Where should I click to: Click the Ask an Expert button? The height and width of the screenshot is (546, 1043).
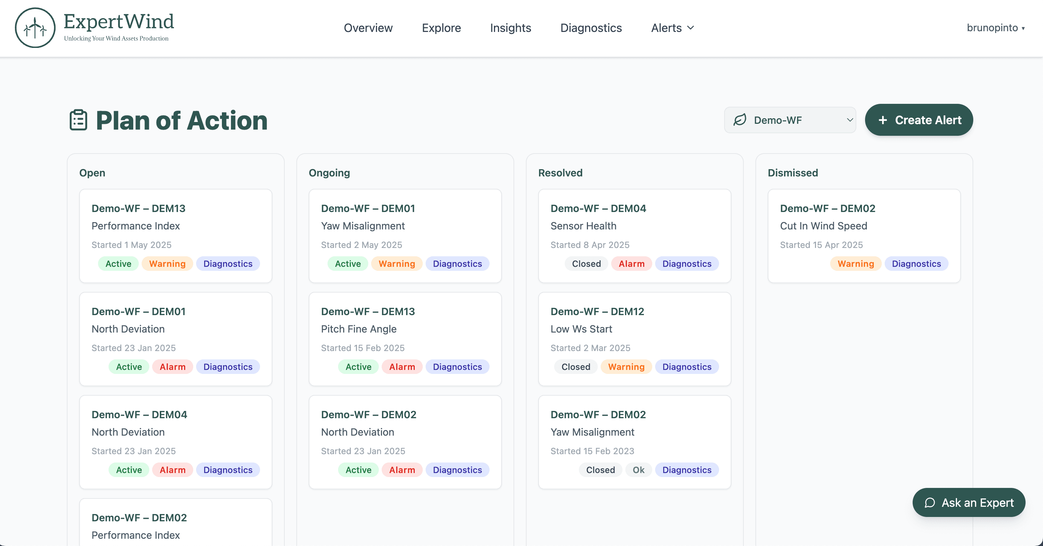click(969, 502)
